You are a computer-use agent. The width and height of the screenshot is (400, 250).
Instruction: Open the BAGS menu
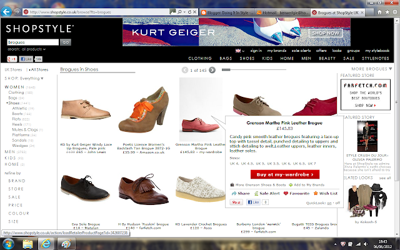(226, 58)
